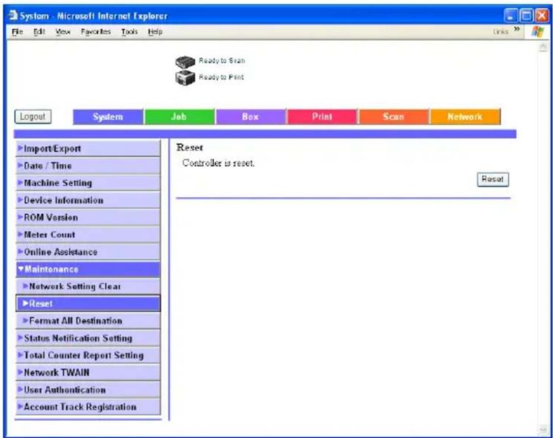This screenshot has width=553, height=438.
Task: Switch to the Network tab
Action: tap(465, 117)
